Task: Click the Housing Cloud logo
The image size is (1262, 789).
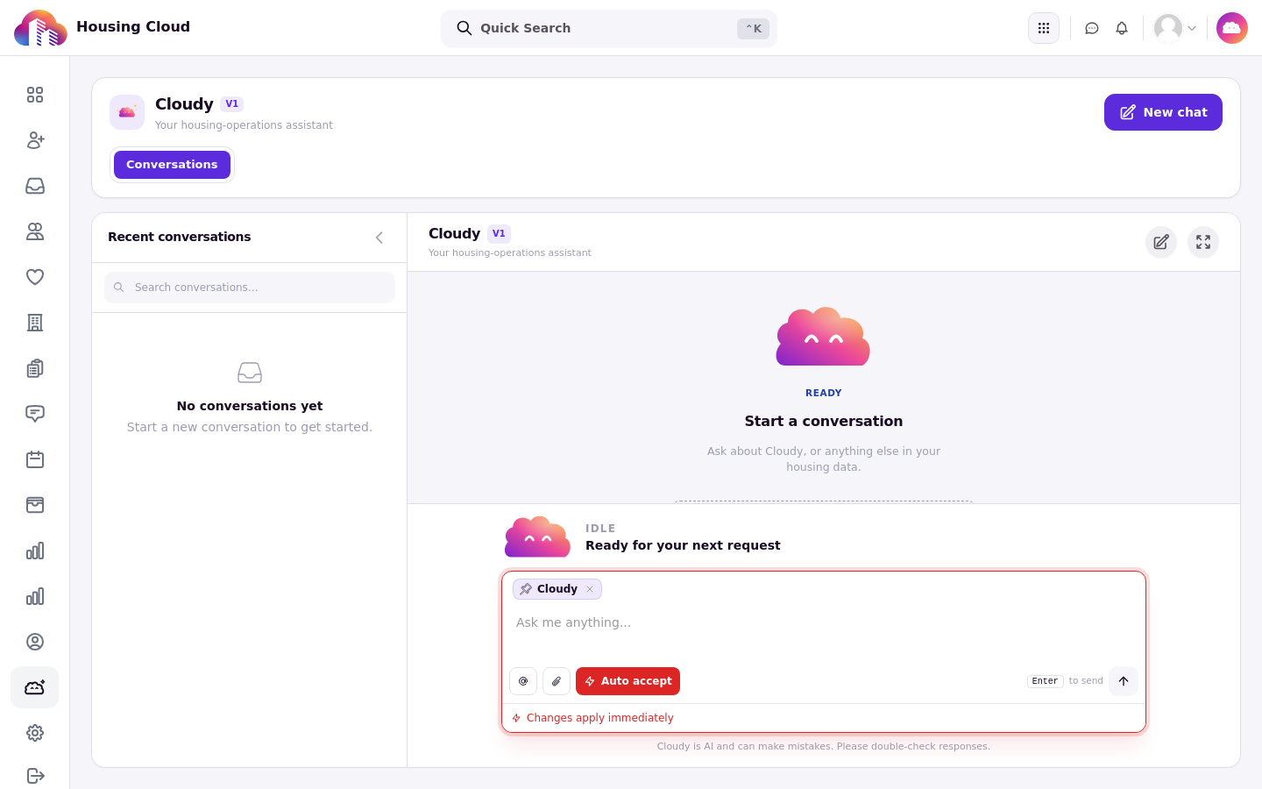Action: tap(40, 28)
